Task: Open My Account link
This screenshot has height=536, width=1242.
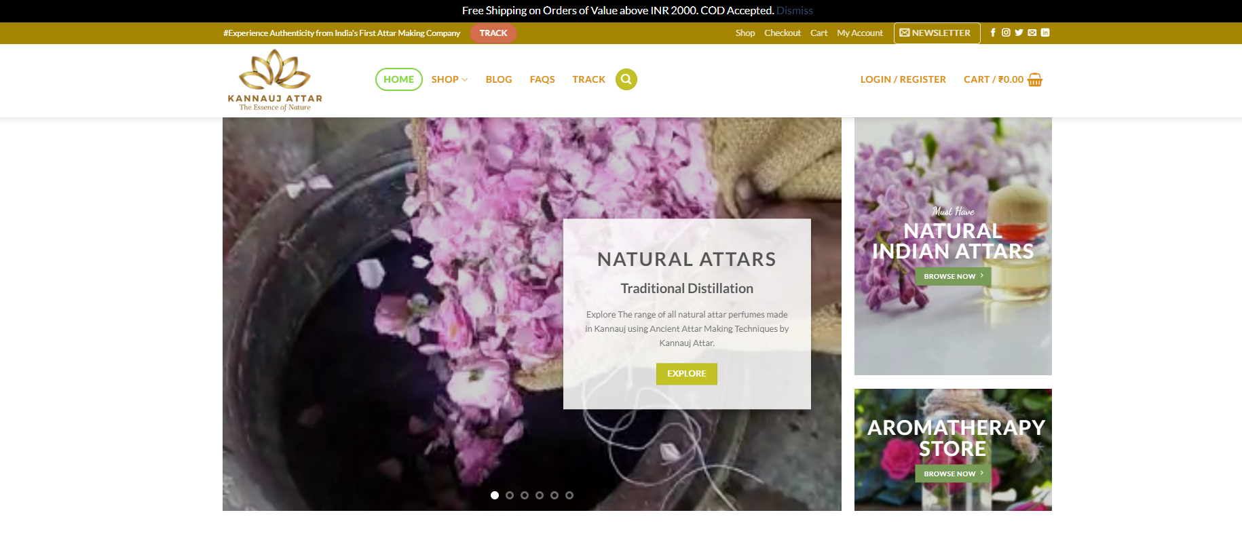Action: (860, 33)
